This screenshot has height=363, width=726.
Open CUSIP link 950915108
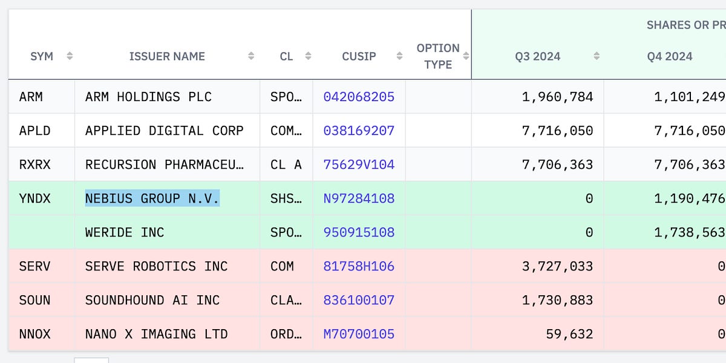click(359, 232)
